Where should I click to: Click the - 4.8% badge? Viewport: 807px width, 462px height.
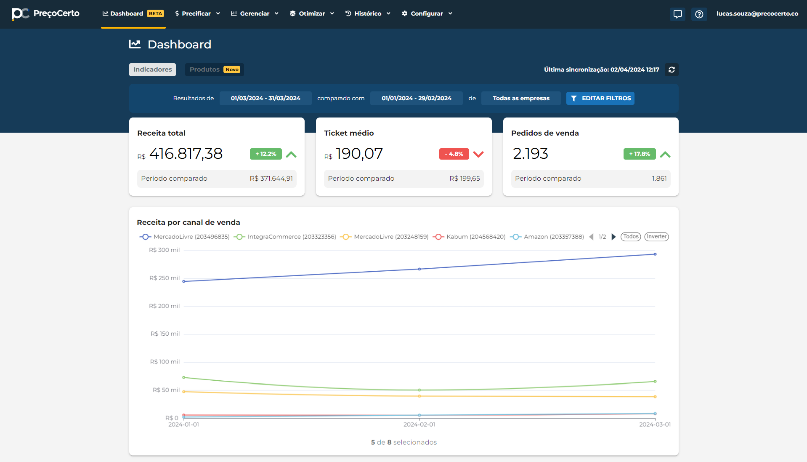(x=454, y=154)
